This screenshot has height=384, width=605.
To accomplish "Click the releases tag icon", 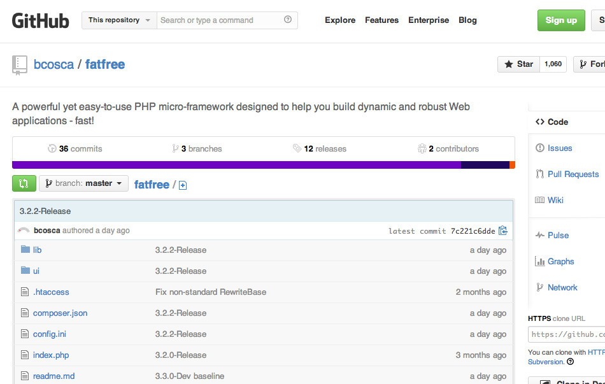I will pyautogui.click(x=297, y=148).
